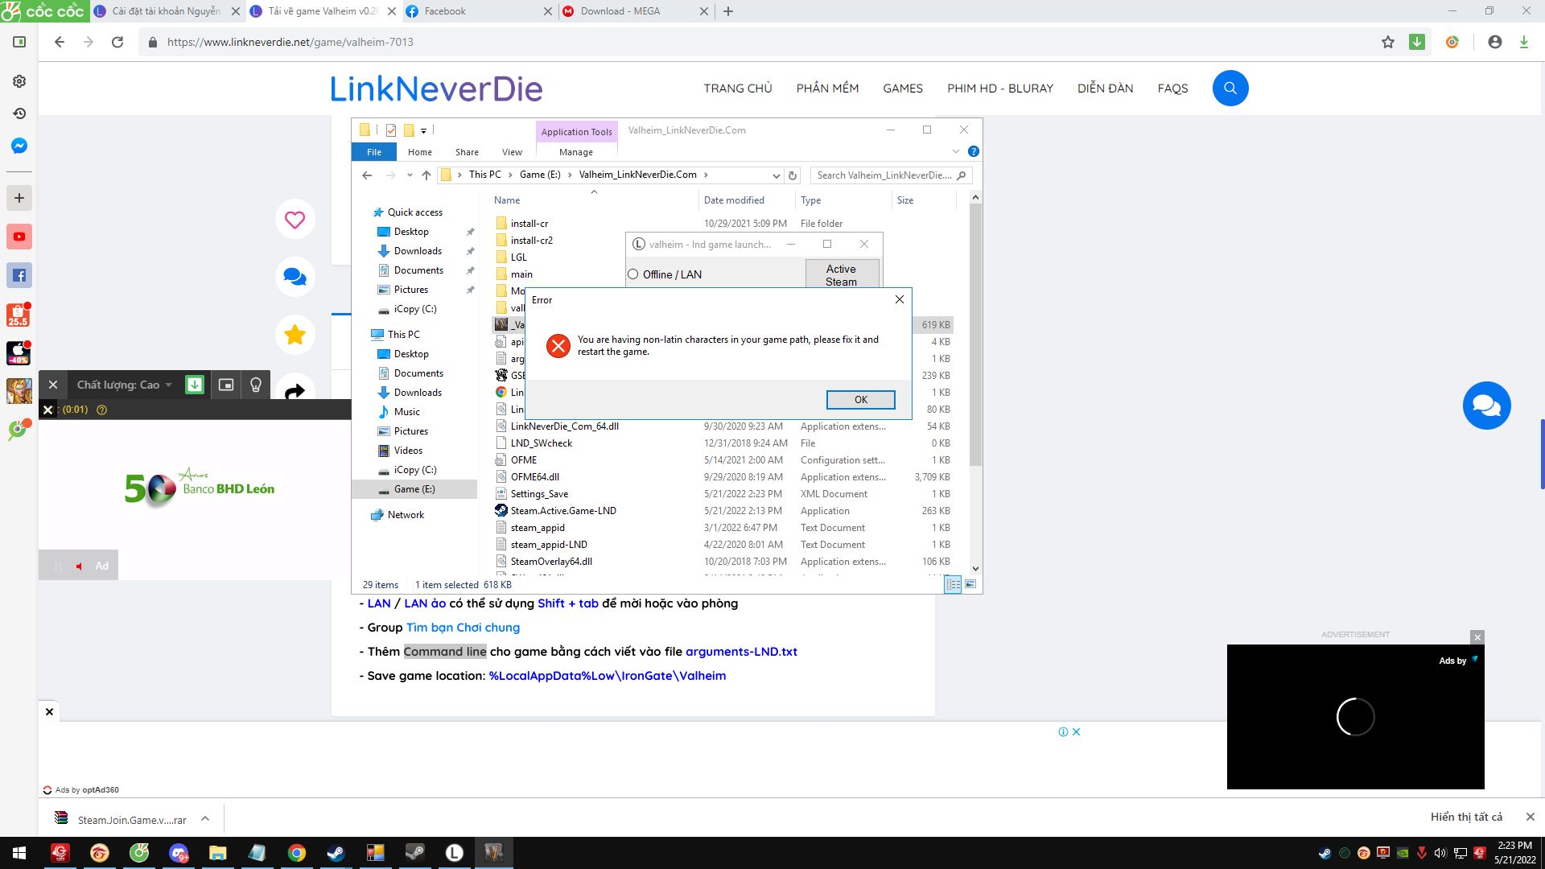
Task: Select Offline / LAN radio button
Action: (x=633, y=275)
